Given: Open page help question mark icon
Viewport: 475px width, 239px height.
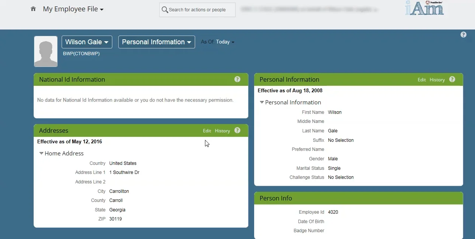Looking at the screenshot, I should pos(463,34).
